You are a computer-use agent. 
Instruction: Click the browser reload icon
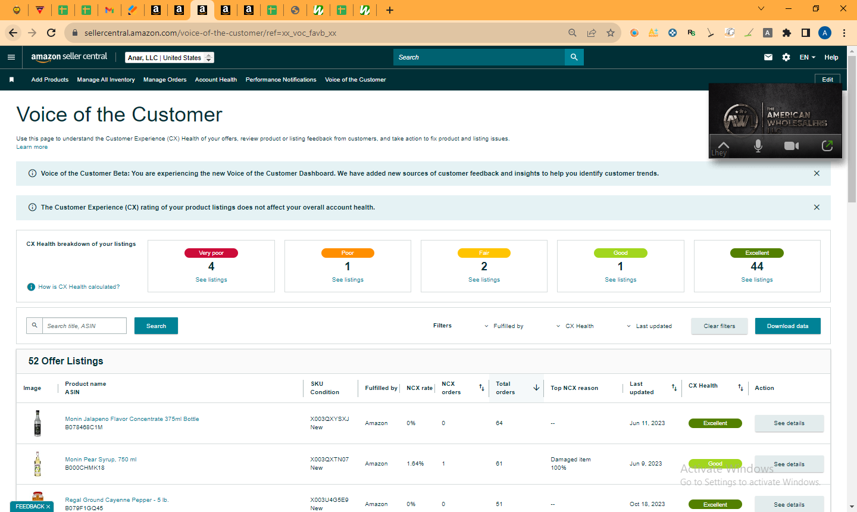[x=51, y=33]
